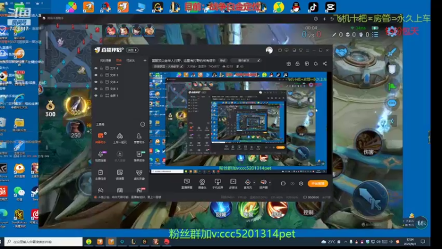
Task: Share the live room
Action: (325, 64)
